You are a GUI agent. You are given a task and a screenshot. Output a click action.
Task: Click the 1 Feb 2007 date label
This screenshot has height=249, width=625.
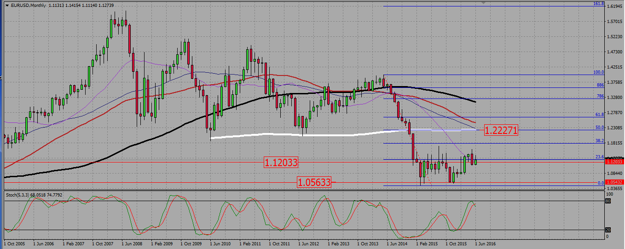74,244
